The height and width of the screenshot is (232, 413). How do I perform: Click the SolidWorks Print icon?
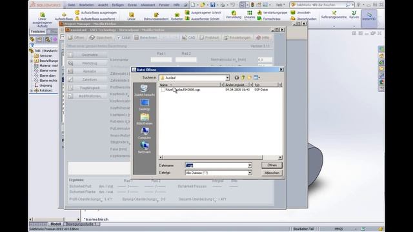coord(223,5)
